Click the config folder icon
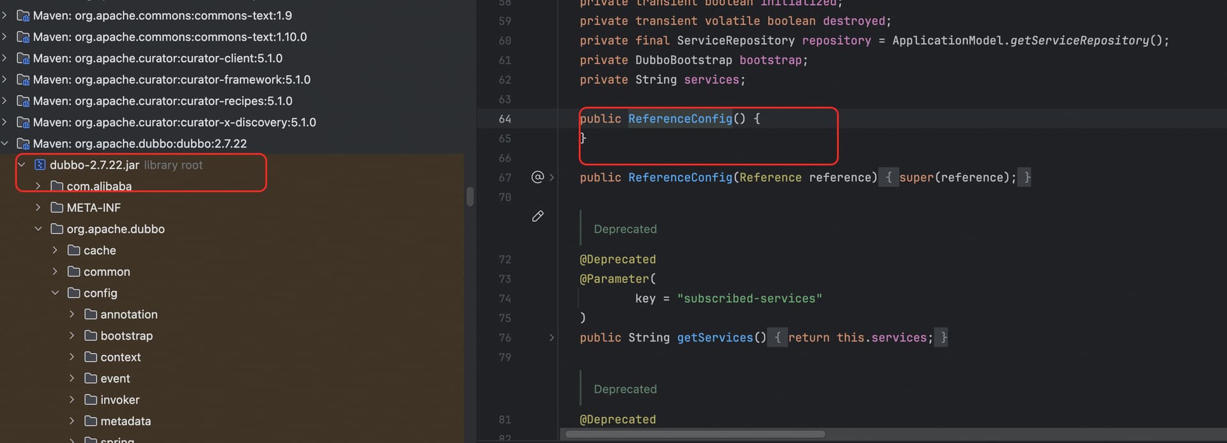The width and height of the screenshot is (1227, 443). click(x=73, y=293)
